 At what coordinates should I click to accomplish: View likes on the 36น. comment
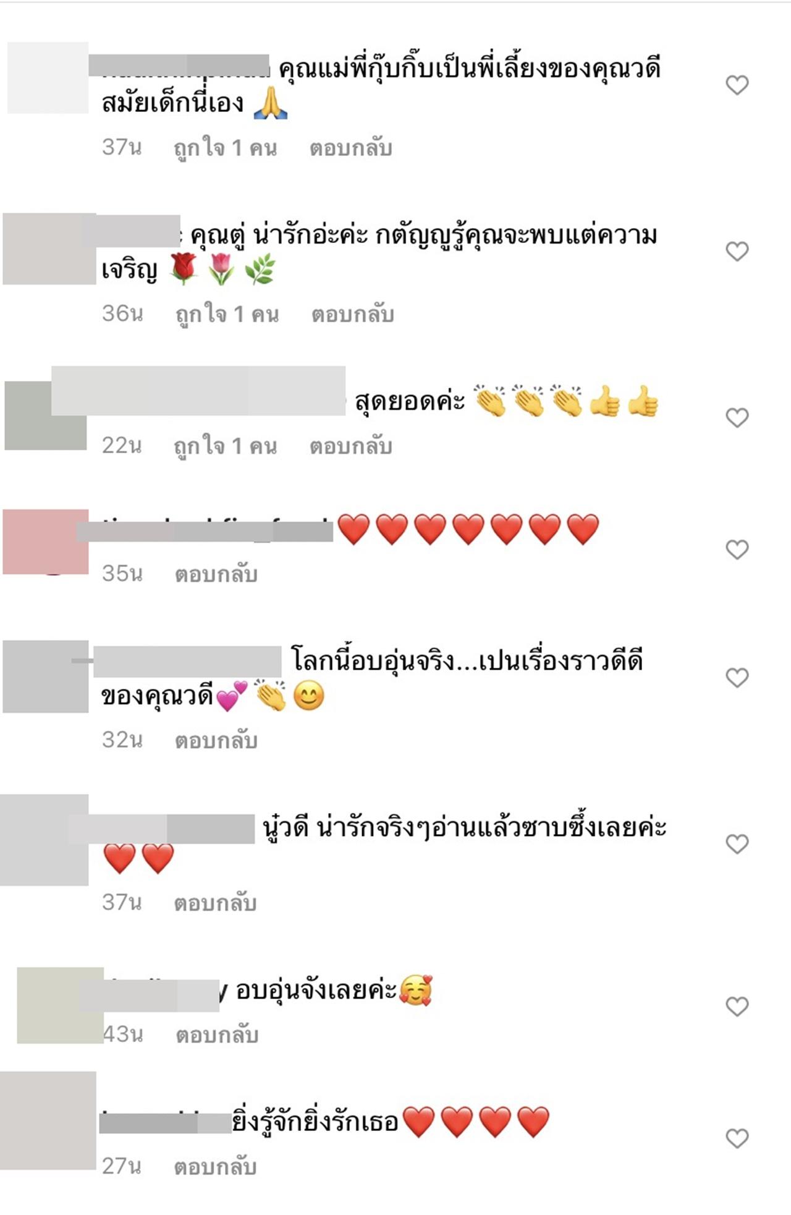(227, 315)
